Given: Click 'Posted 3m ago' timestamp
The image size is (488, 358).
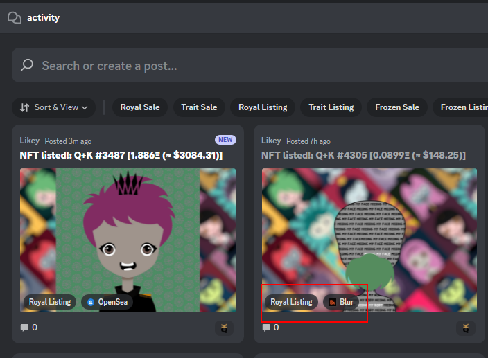Looking at the screenshot, I should pyautogui.click(x=68, y=141).
